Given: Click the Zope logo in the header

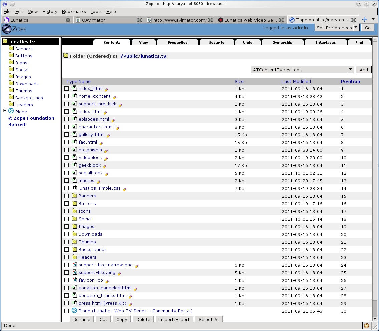Looking at the screenshot, I should point(14,29).
